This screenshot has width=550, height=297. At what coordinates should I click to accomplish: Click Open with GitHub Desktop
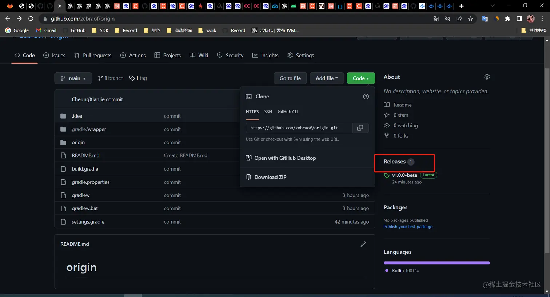pyautogui.click(x=281, y=158)
